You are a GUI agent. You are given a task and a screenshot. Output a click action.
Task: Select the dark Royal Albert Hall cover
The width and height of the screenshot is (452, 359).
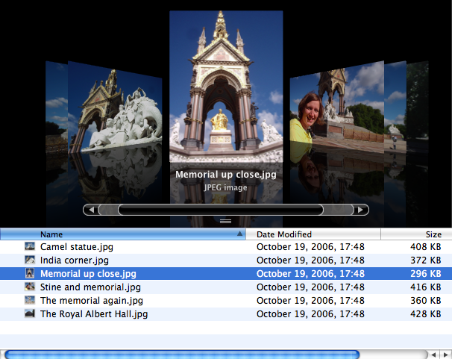418,106
